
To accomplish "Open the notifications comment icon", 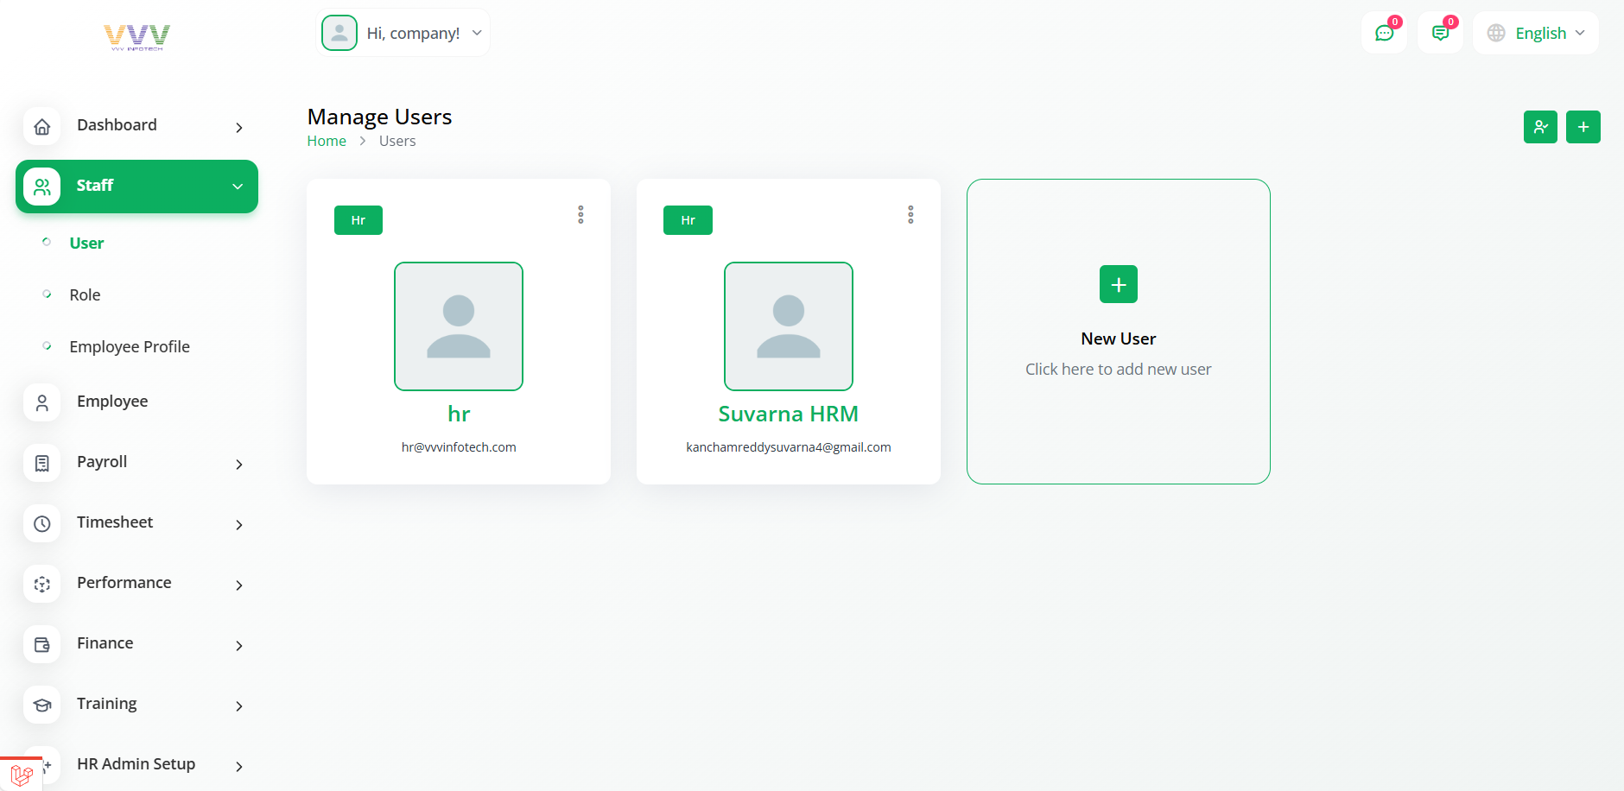I will (x=1440, y=34).
